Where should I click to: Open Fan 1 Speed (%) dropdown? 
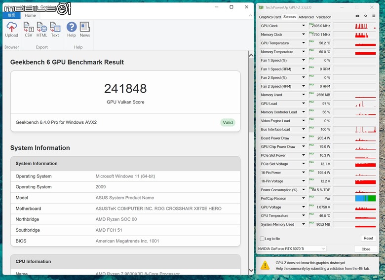[x=304, y=60]
